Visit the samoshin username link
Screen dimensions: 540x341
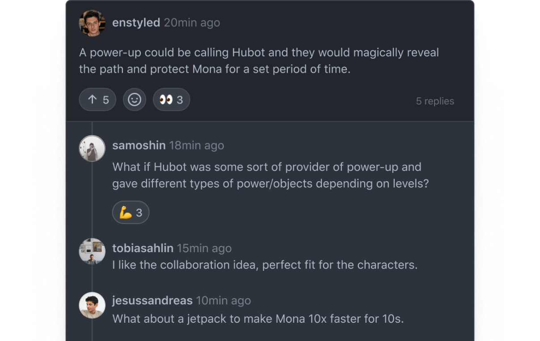(139, 146)
